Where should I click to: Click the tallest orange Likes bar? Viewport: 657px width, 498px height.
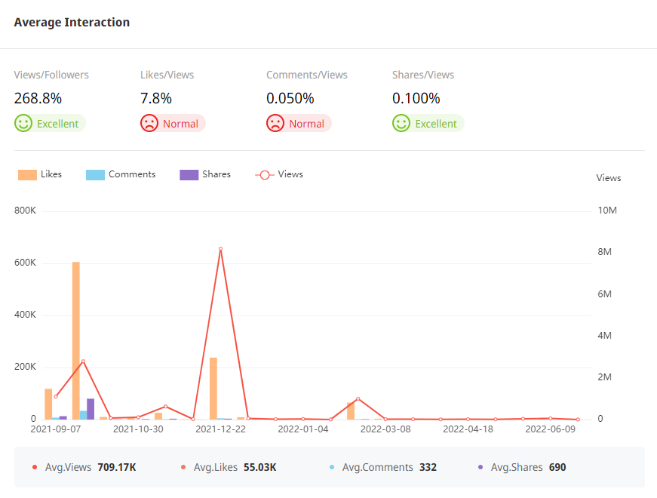pos(76,340)
